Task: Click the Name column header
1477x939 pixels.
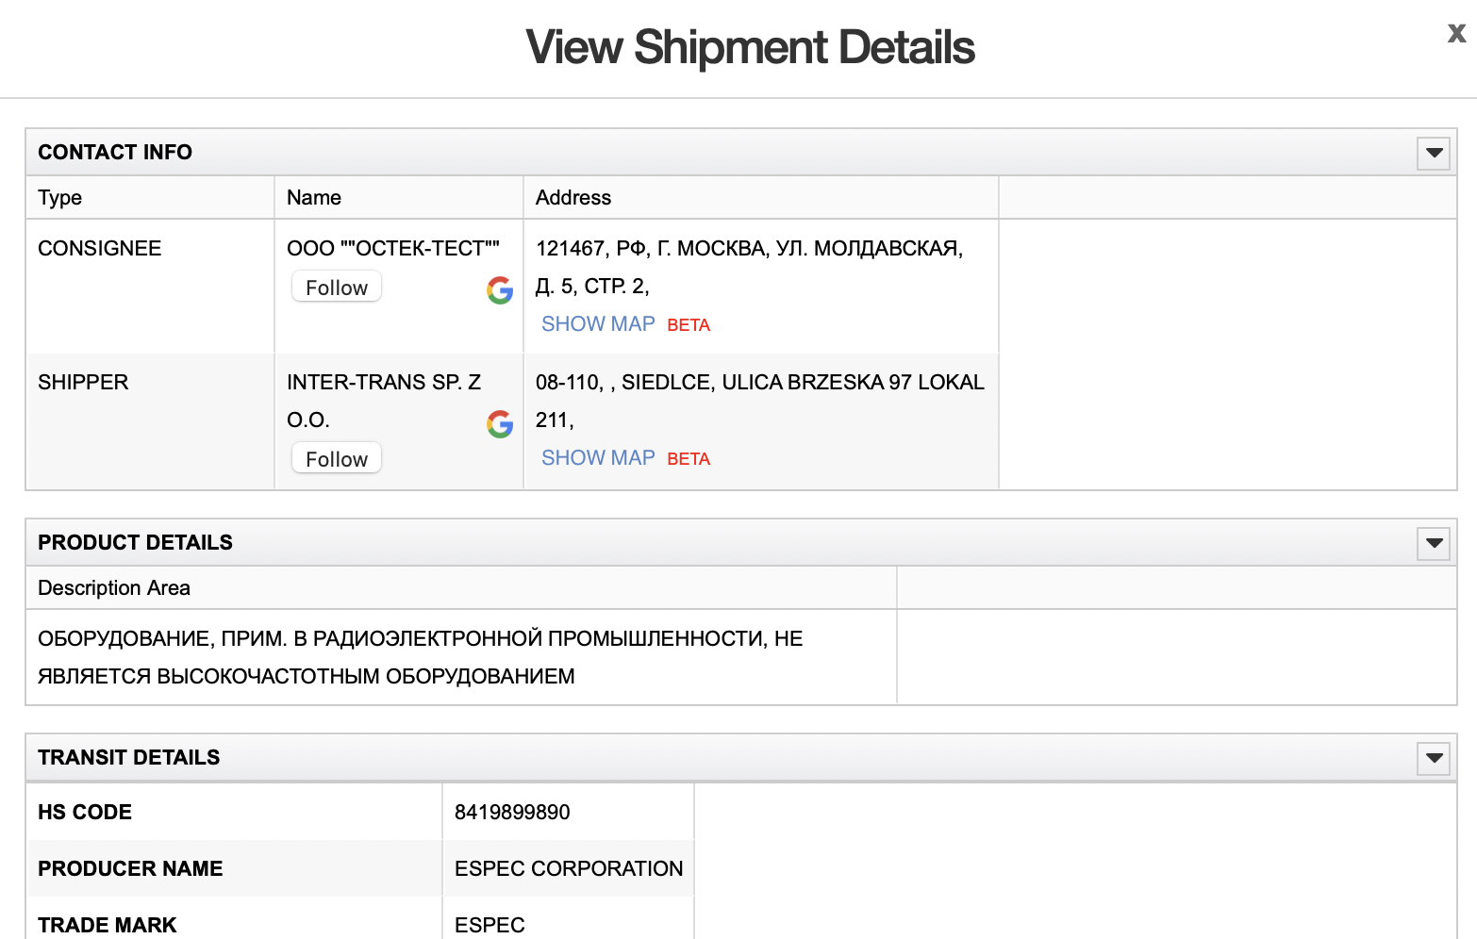Action: 314,198
